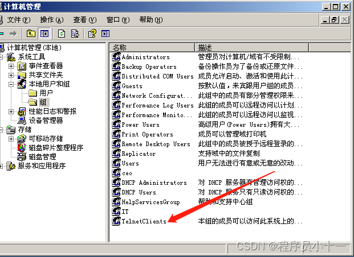354x257 pixels.
Task: Sort by the 名称 column header
Action: click(x=152, y=48)
